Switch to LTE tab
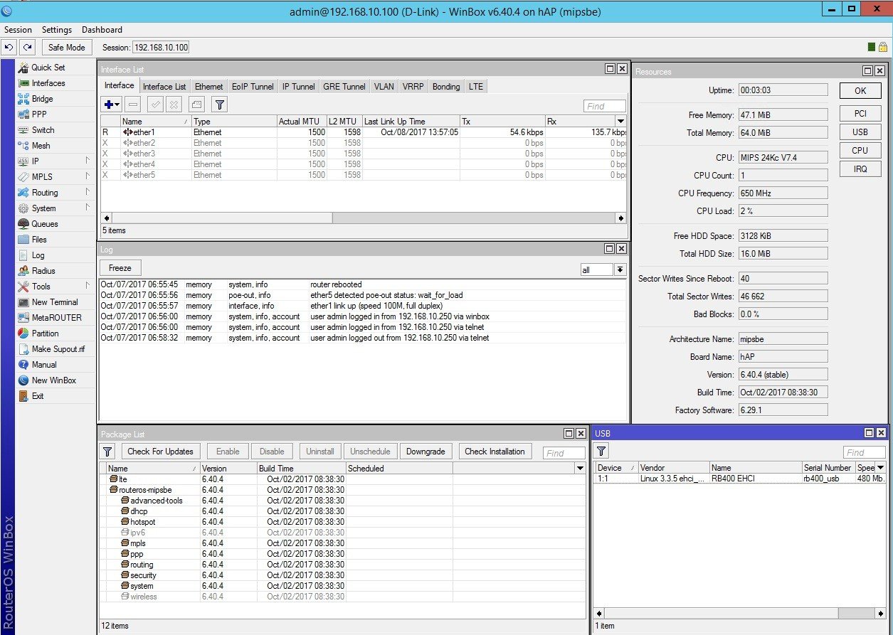The image size is (893, 635). [x=476, y=87]
